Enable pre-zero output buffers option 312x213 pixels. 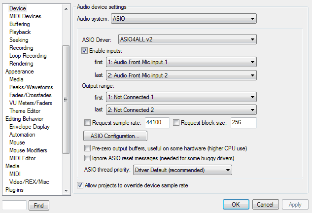point(88,148)
